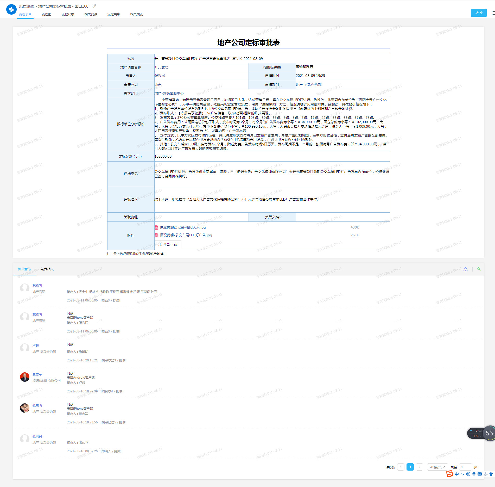This screenshot has height=487, width=495.
Task: Download all attachments with 全部下载
Action: pos(168,244)
